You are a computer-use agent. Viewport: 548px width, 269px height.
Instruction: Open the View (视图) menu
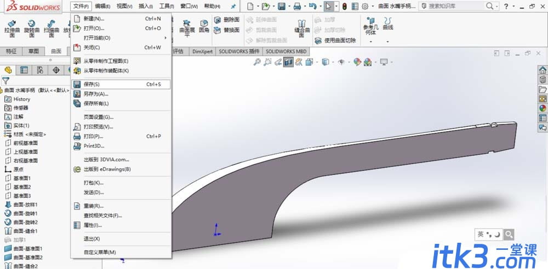[x=124, y=6]
